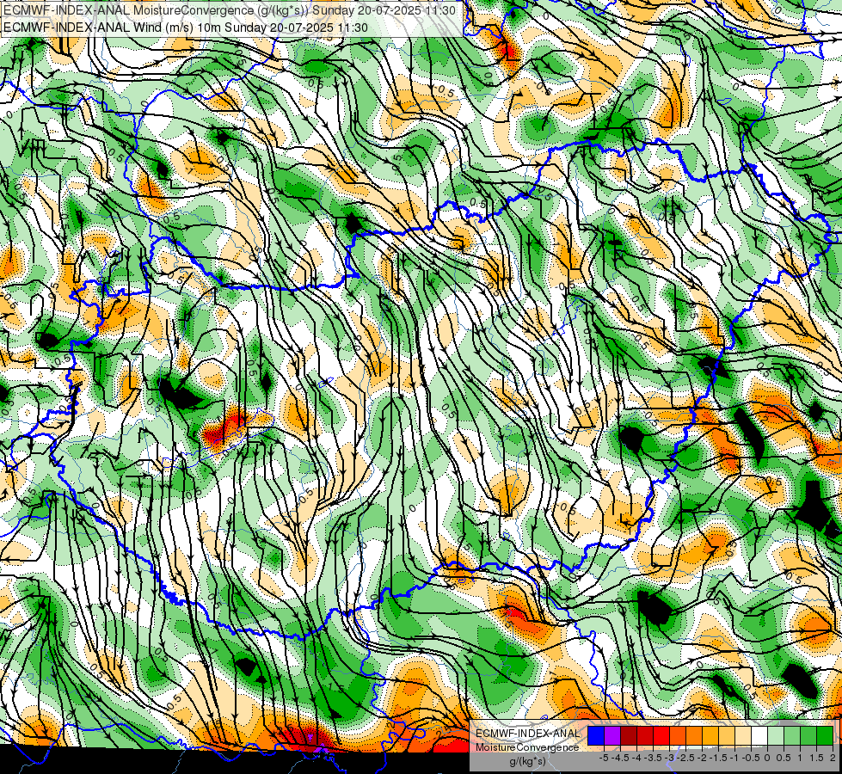Click MoistureConvergence label in the legend box

[x=527, y=747]
